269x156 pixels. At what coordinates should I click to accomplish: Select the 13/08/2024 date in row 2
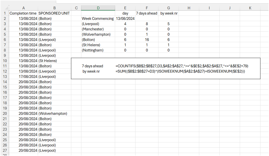[23, 19]
